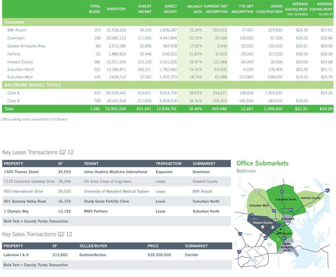Click the I-695 highway shield on the map
Viewport: 336px width, 277px height.
pyautogui.click(x=291, y=210)
